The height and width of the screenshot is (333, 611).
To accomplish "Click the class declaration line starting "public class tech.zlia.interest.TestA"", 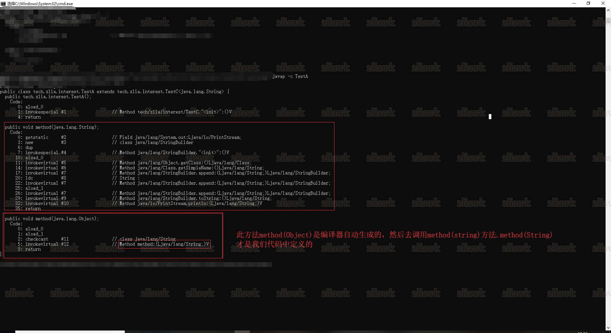I will click(x=115, y=92).
